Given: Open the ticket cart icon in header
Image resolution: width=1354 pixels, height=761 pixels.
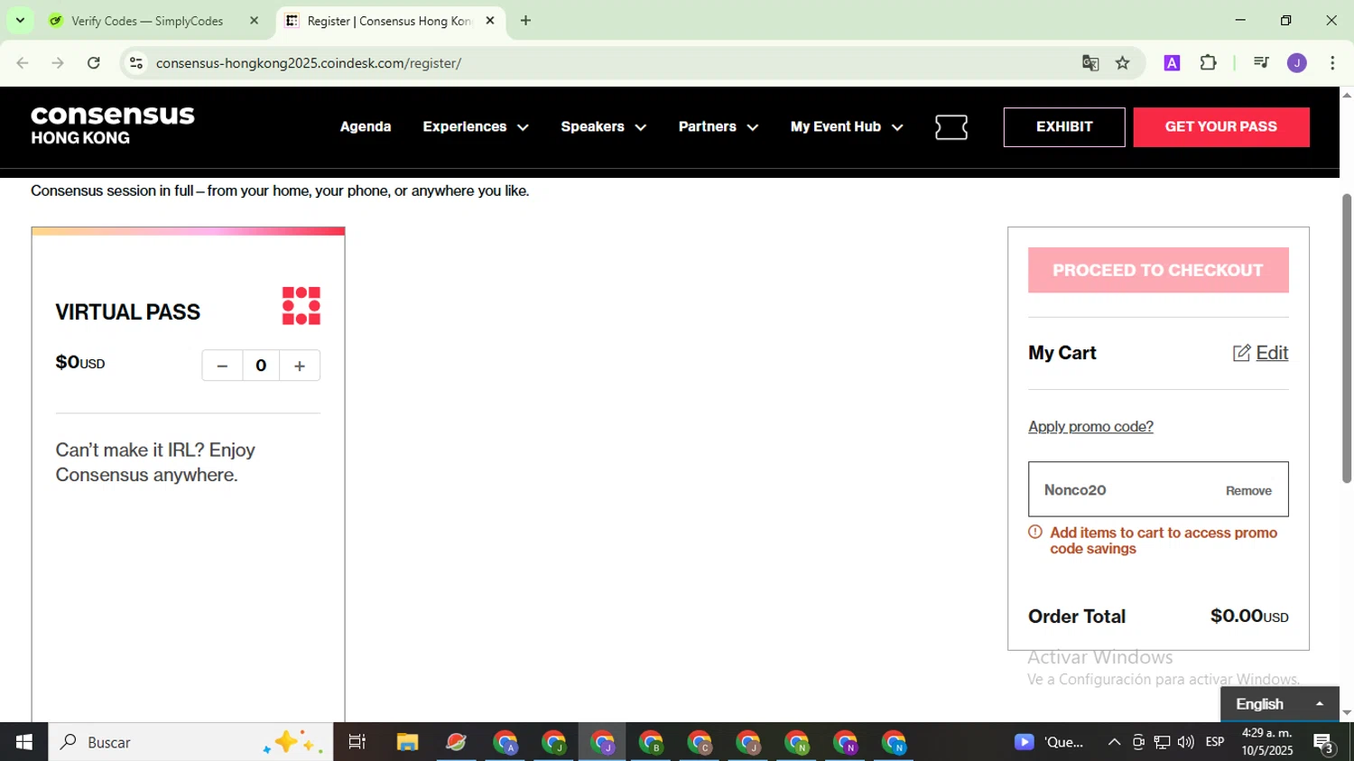Looking at the screenshot, I should point(951,127).
